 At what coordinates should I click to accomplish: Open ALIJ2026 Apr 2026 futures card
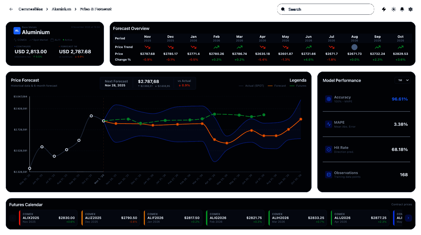pyautogui.click(x=360, y=218)
